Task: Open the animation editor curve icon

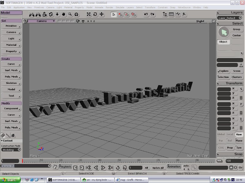Action: coord(178,14)
